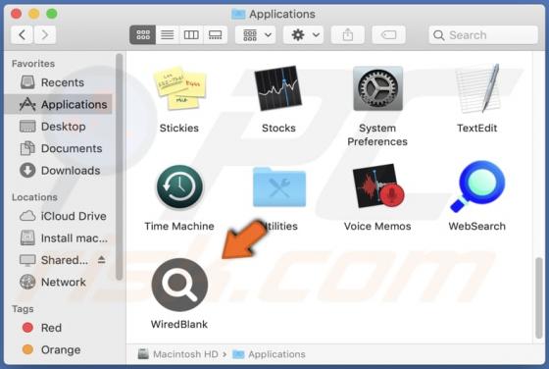Click the Share toolbar button

348,34
